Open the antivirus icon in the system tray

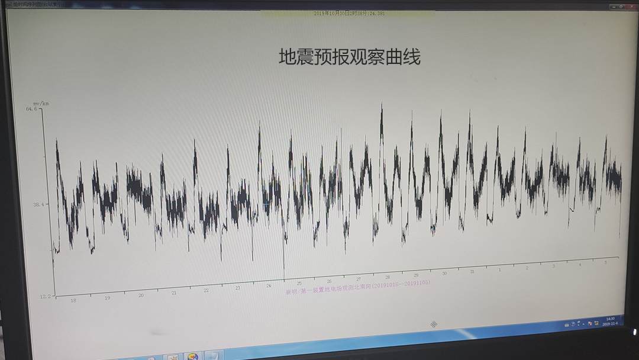pos(590,323)
